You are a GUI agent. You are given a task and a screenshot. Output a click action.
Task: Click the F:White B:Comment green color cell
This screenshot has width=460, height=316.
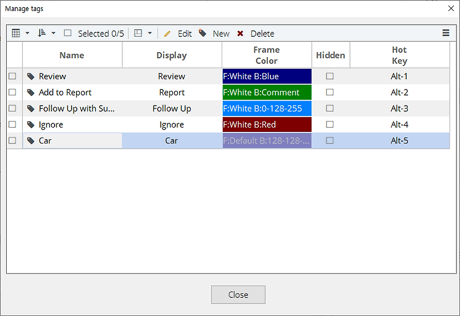pyautogui.click(x=267, y=93)
